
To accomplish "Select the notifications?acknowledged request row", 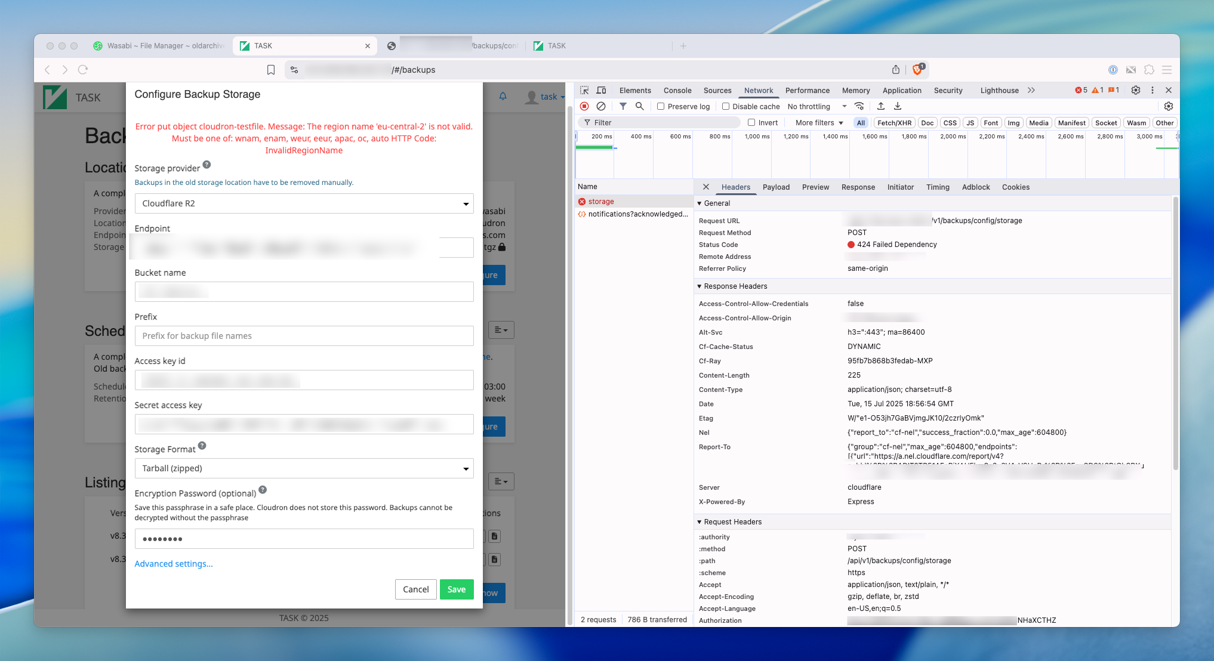I will point(634,214).
